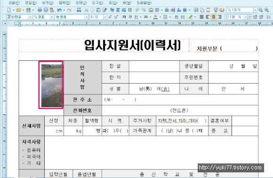Save the document with the floppy icon
The width and height of the screenshot is (273, 178).
(28, 10)
